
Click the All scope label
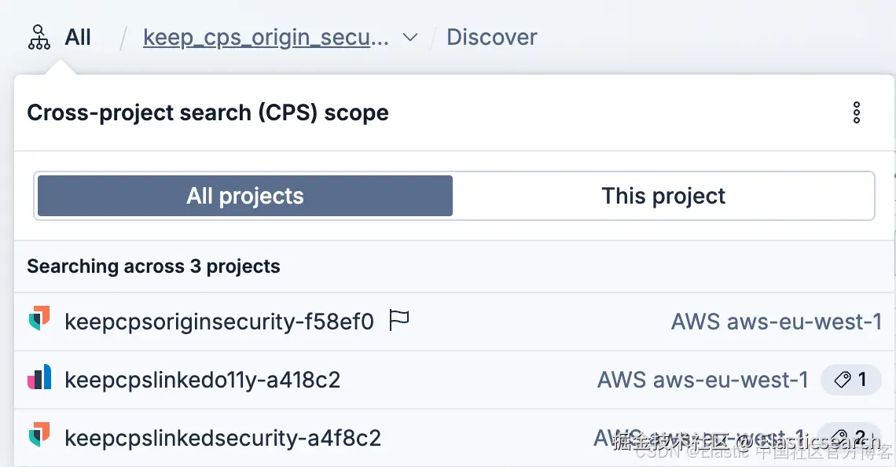pos(78,37)
